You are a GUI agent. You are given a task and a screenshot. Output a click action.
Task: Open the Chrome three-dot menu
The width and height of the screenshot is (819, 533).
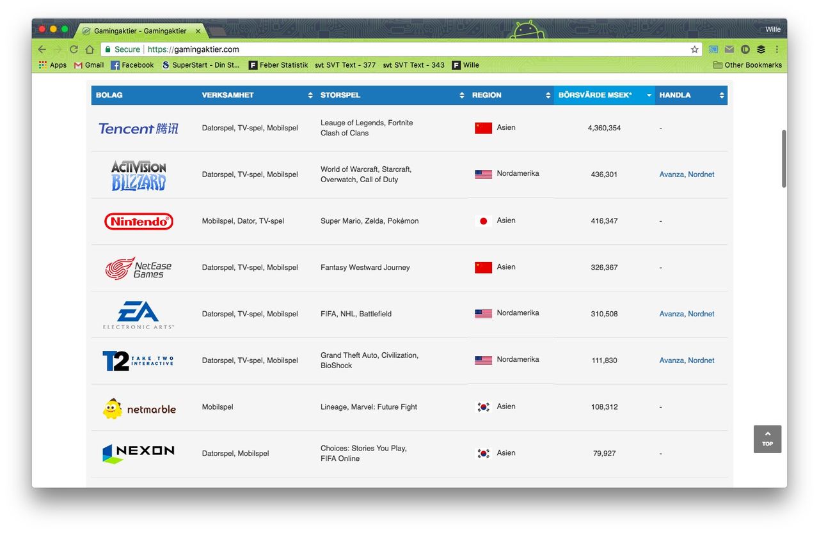[x=777, y=49]
